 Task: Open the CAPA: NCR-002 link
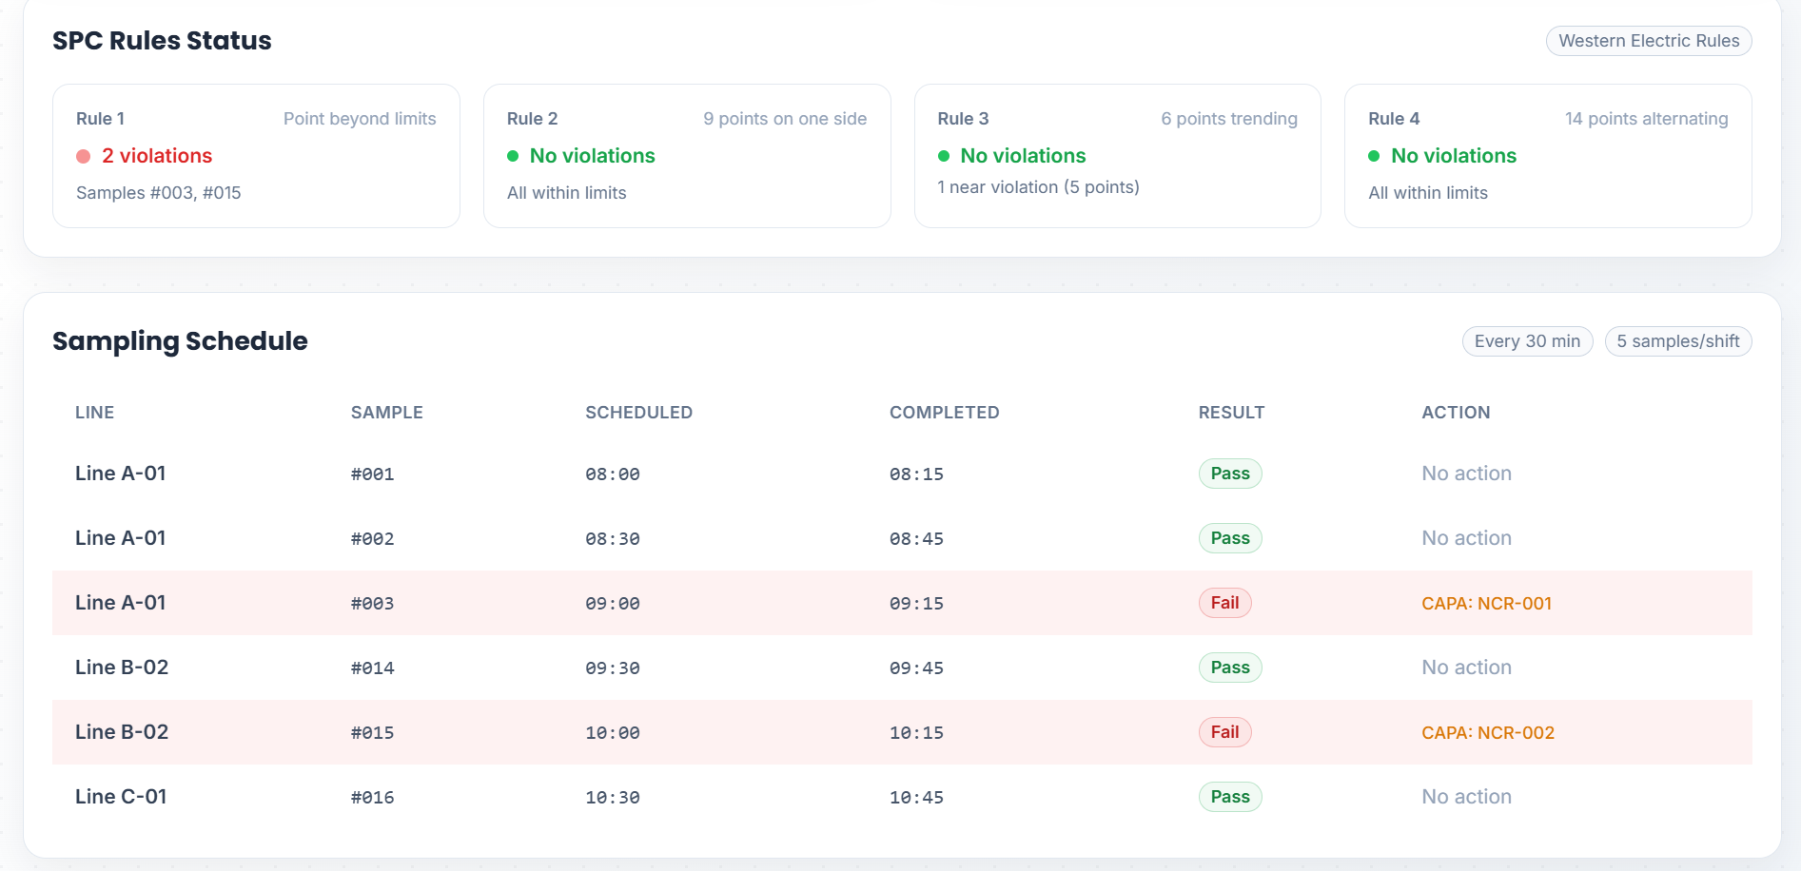tap(1487, 732)
